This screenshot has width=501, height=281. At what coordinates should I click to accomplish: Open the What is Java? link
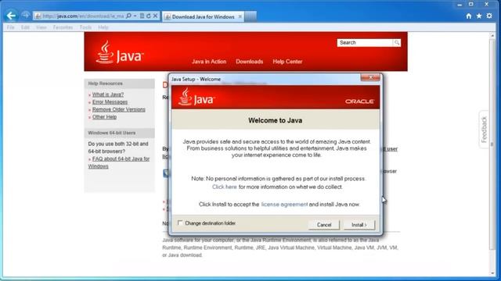tap(108, 94)
